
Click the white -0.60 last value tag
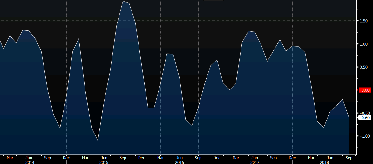(364, 118)
